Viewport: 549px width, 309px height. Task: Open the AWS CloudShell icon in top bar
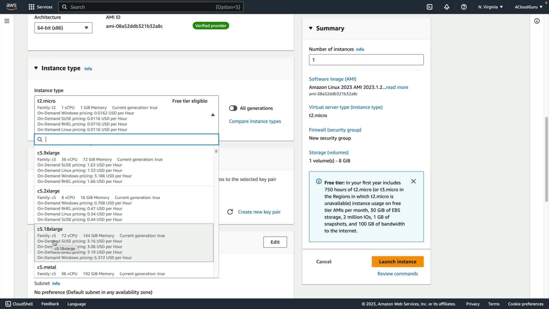click(429, 7)
